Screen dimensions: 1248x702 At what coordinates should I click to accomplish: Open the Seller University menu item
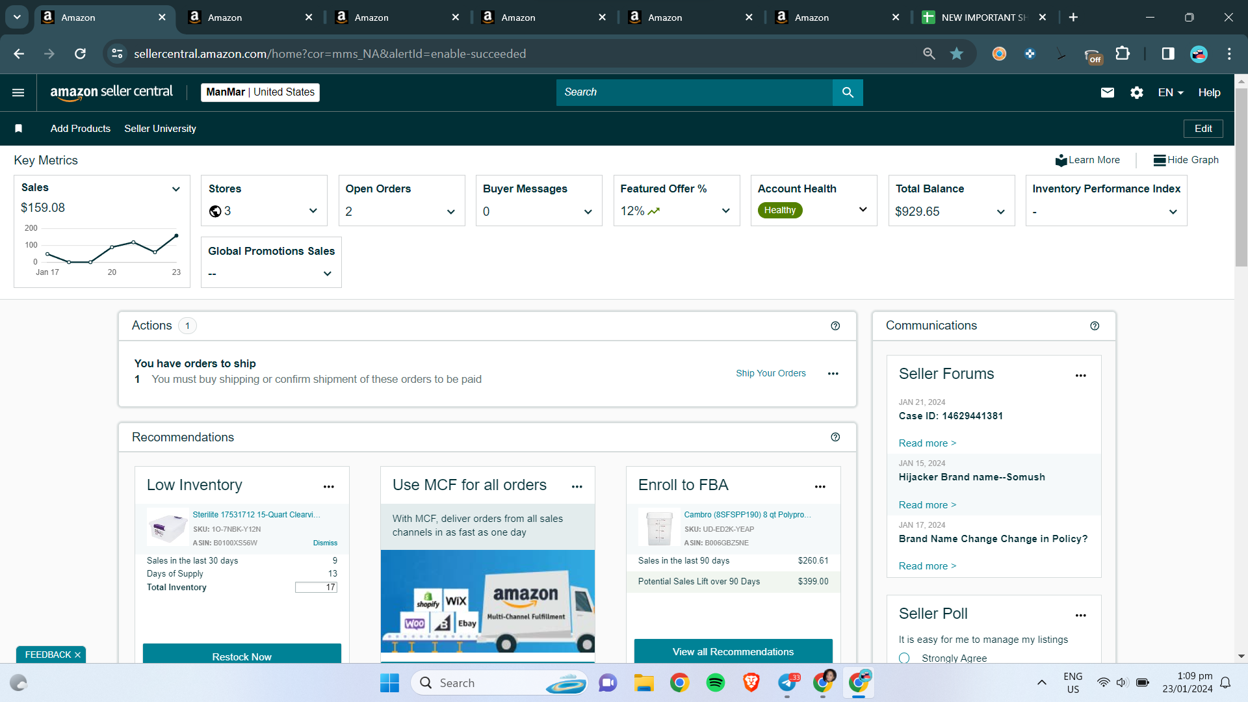click(160, 129)
